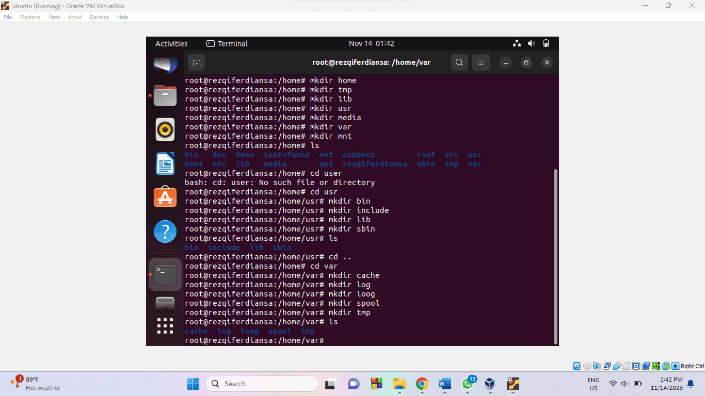
Task: Open File Explorer from Windows taskbar
Action: pyautogui.click(x=399, y=384)
